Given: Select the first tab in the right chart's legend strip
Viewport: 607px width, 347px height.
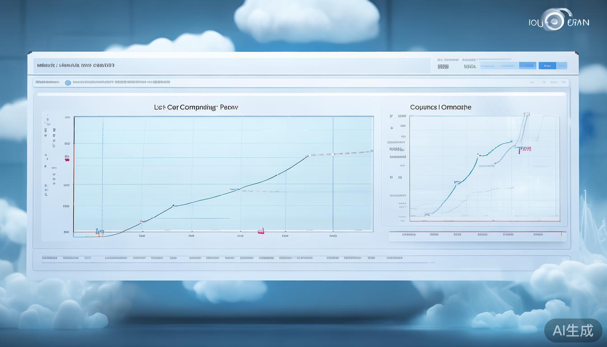Looking at the screenshot, I should [x=408, y=235].
